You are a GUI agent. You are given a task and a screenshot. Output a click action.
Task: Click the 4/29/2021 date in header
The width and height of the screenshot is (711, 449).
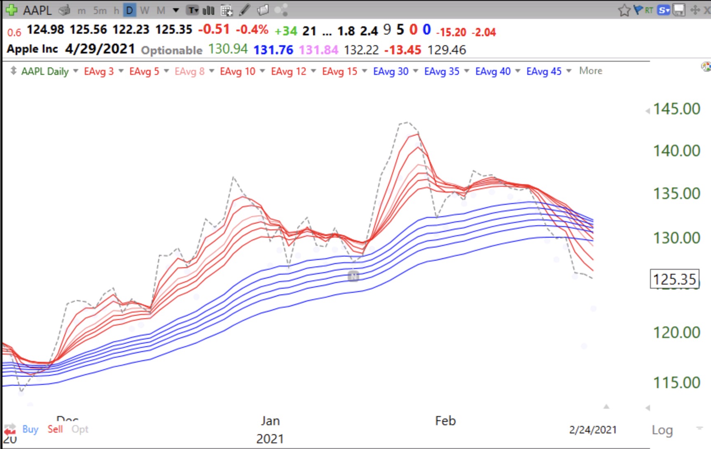(x=100, y=49)
